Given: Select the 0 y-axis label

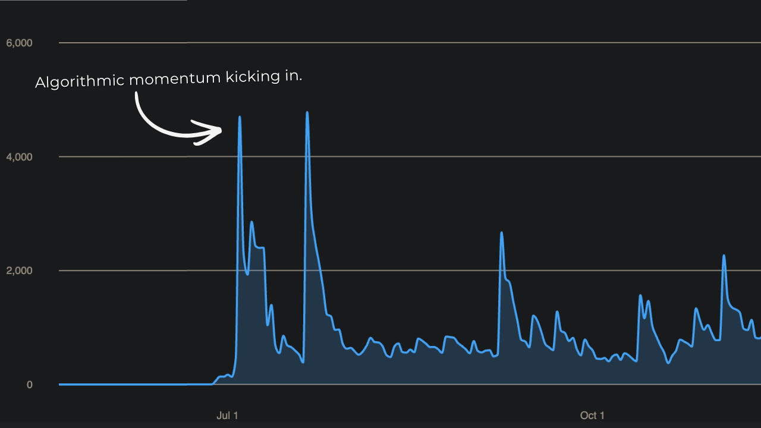Looking at the screenshot, I should 29,385.
